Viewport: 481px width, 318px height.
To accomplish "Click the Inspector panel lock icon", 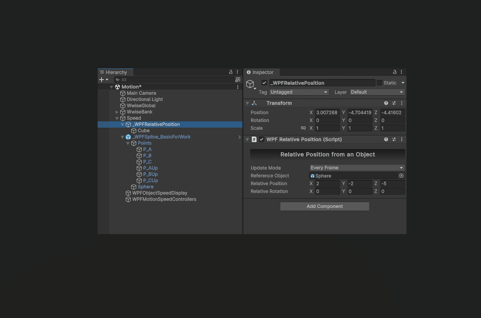I will tap(394, 72).
